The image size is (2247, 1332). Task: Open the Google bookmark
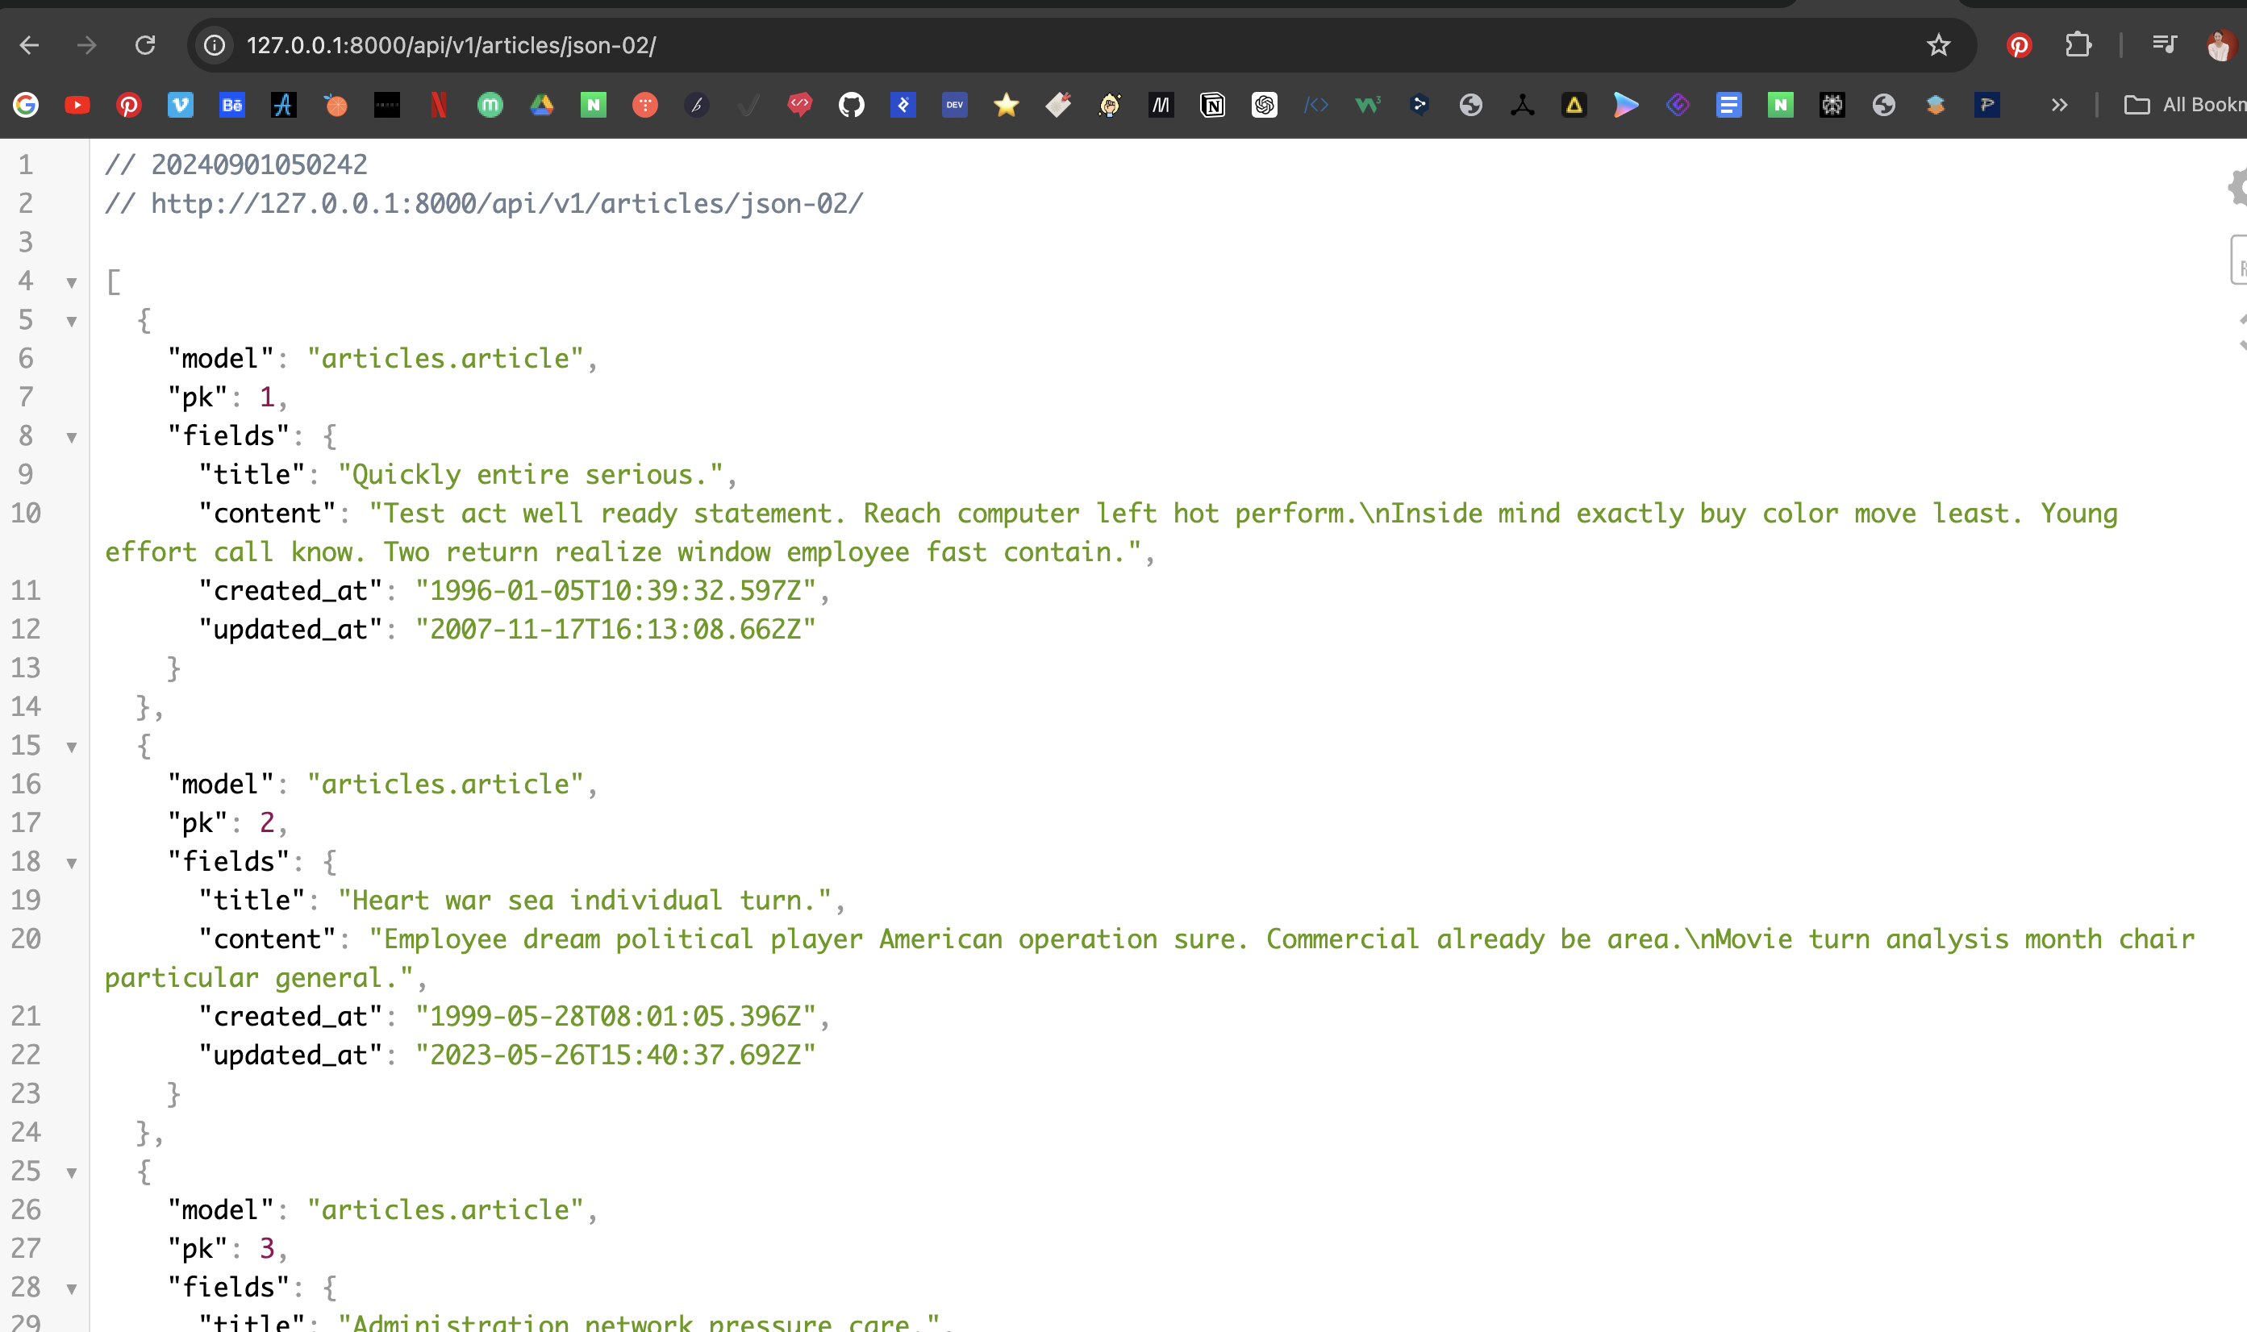click(26, 105)
